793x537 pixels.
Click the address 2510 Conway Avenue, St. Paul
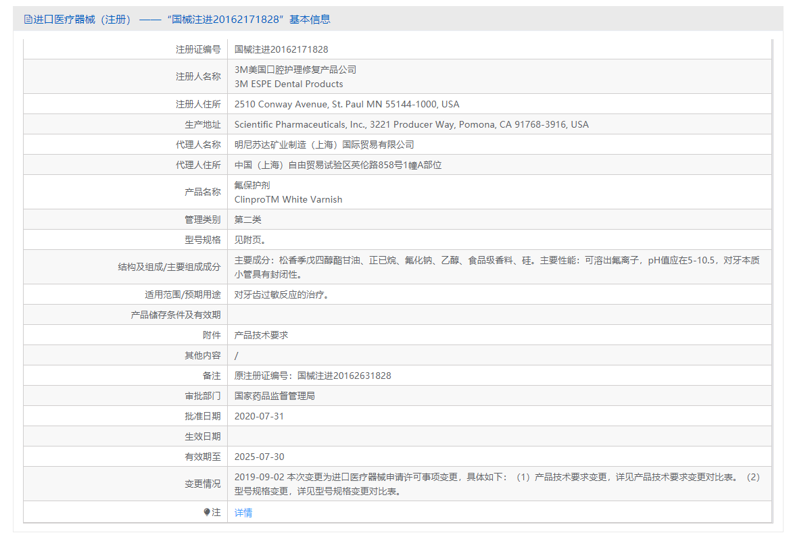347,104
